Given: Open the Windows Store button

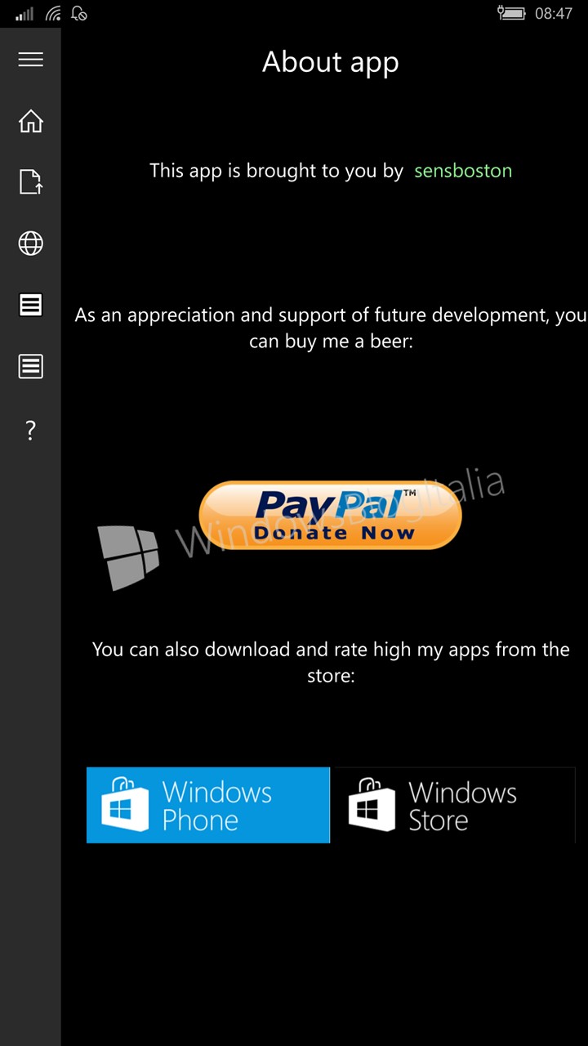Looking at the screenshot, I should [x=454, y=805].
